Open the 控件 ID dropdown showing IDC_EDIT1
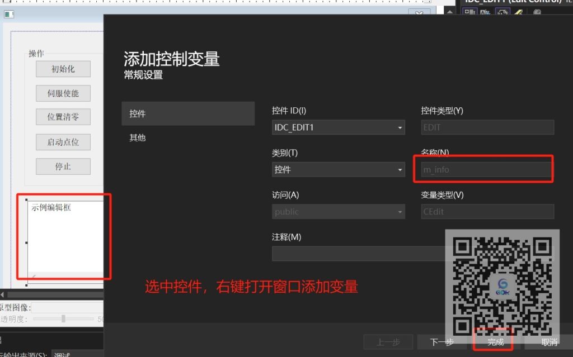The image size is (573, 357). tap(338, 127)
